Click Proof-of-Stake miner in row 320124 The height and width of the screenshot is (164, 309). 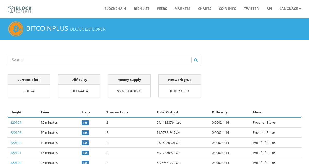click(264, 122)
